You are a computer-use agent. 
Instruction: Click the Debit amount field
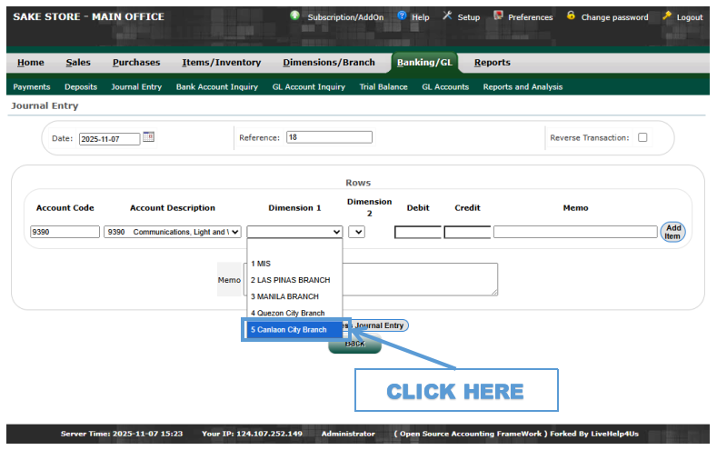click(417, 232)
